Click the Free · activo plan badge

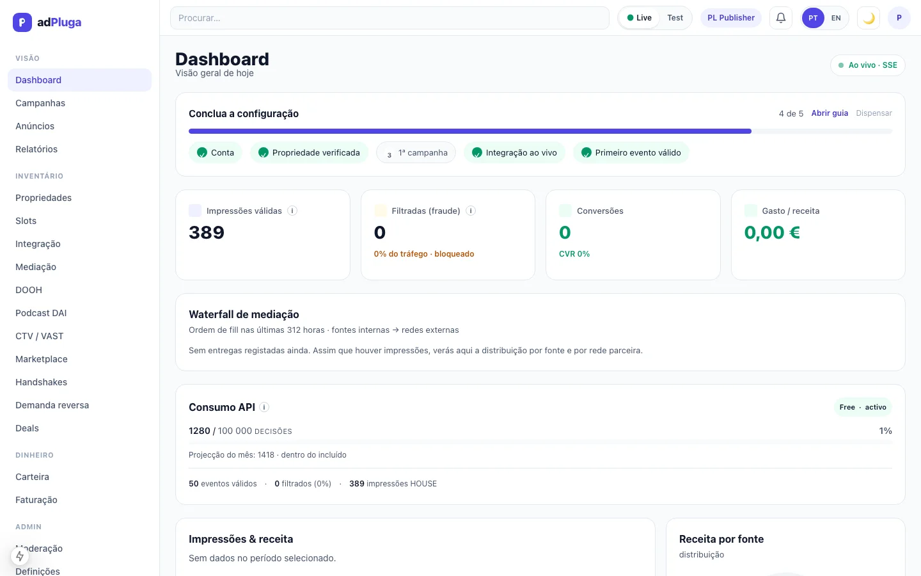click(863, 407)
